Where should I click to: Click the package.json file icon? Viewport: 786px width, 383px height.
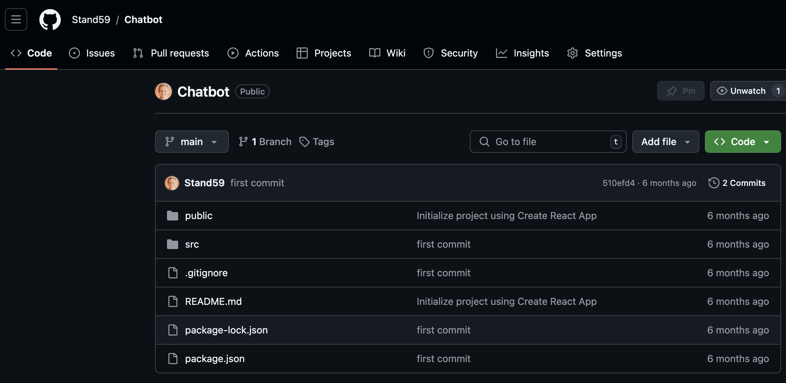173,359
